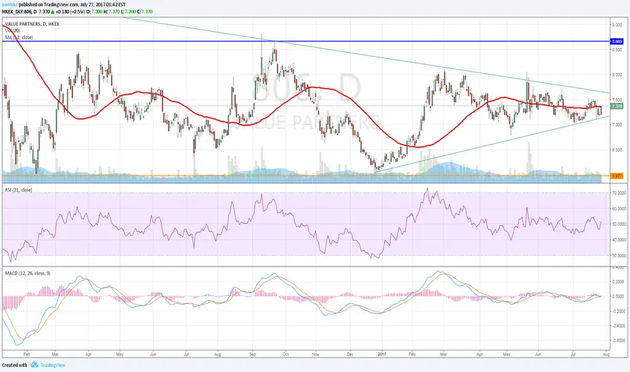Open the TradingView link at bottom
This screenshot has width=630, height=372.
[x=53, y=365]
